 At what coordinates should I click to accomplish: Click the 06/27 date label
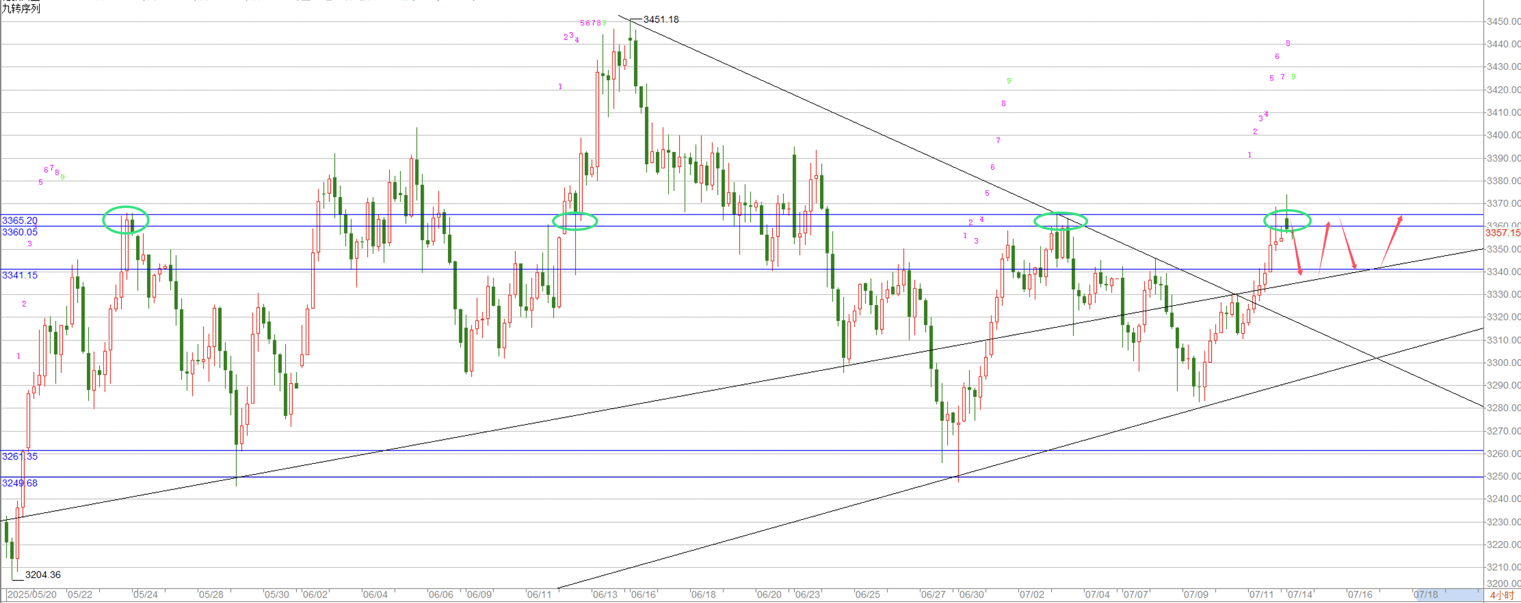click(x=934, y=594)
